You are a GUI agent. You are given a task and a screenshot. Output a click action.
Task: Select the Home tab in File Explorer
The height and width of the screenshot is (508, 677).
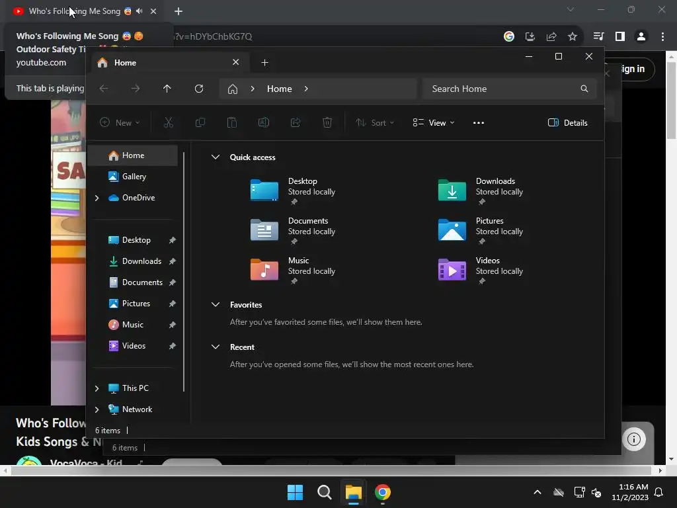tap(170, 63)
